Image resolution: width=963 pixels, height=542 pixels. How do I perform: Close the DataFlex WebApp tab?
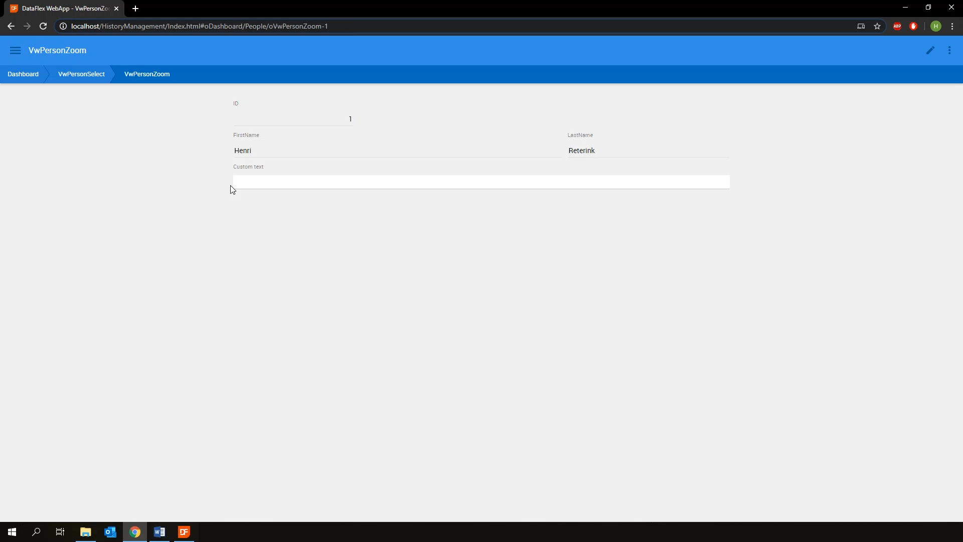pos(116,9)
